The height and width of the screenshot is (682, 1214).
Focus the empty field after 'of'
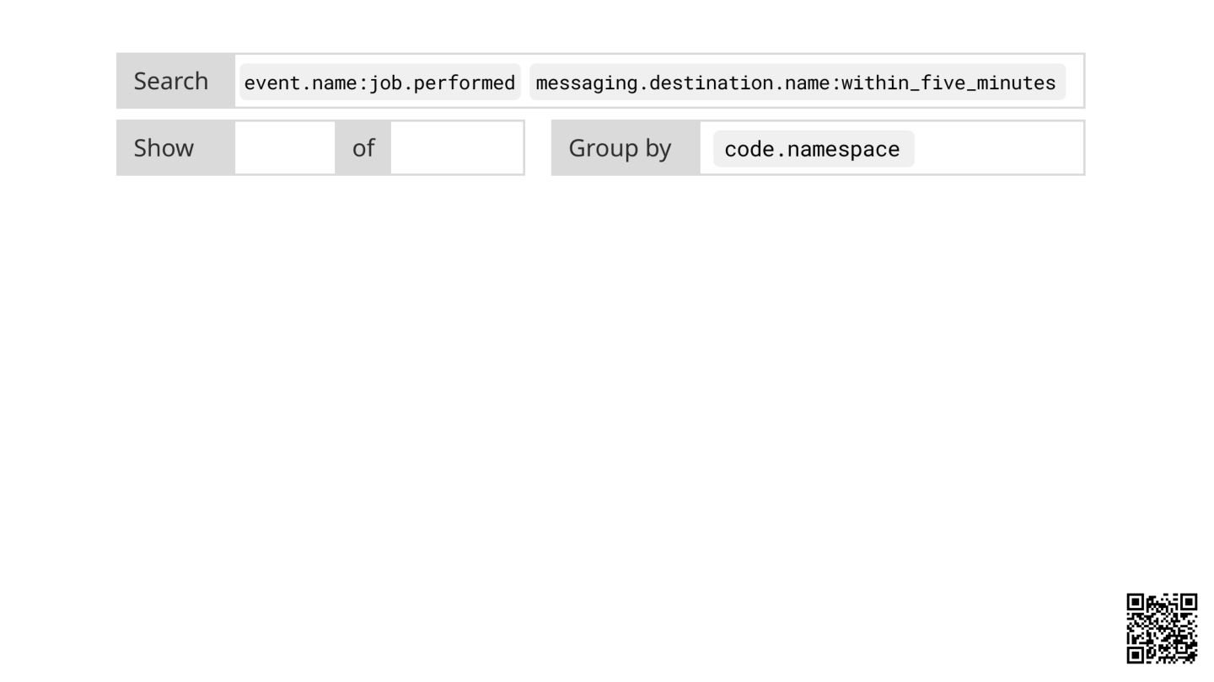[x=457, y=148]
